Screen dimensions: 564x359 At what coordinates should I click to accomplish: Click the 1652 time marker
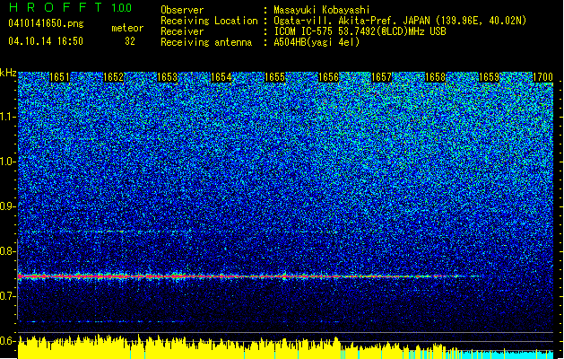click(113, 77)
